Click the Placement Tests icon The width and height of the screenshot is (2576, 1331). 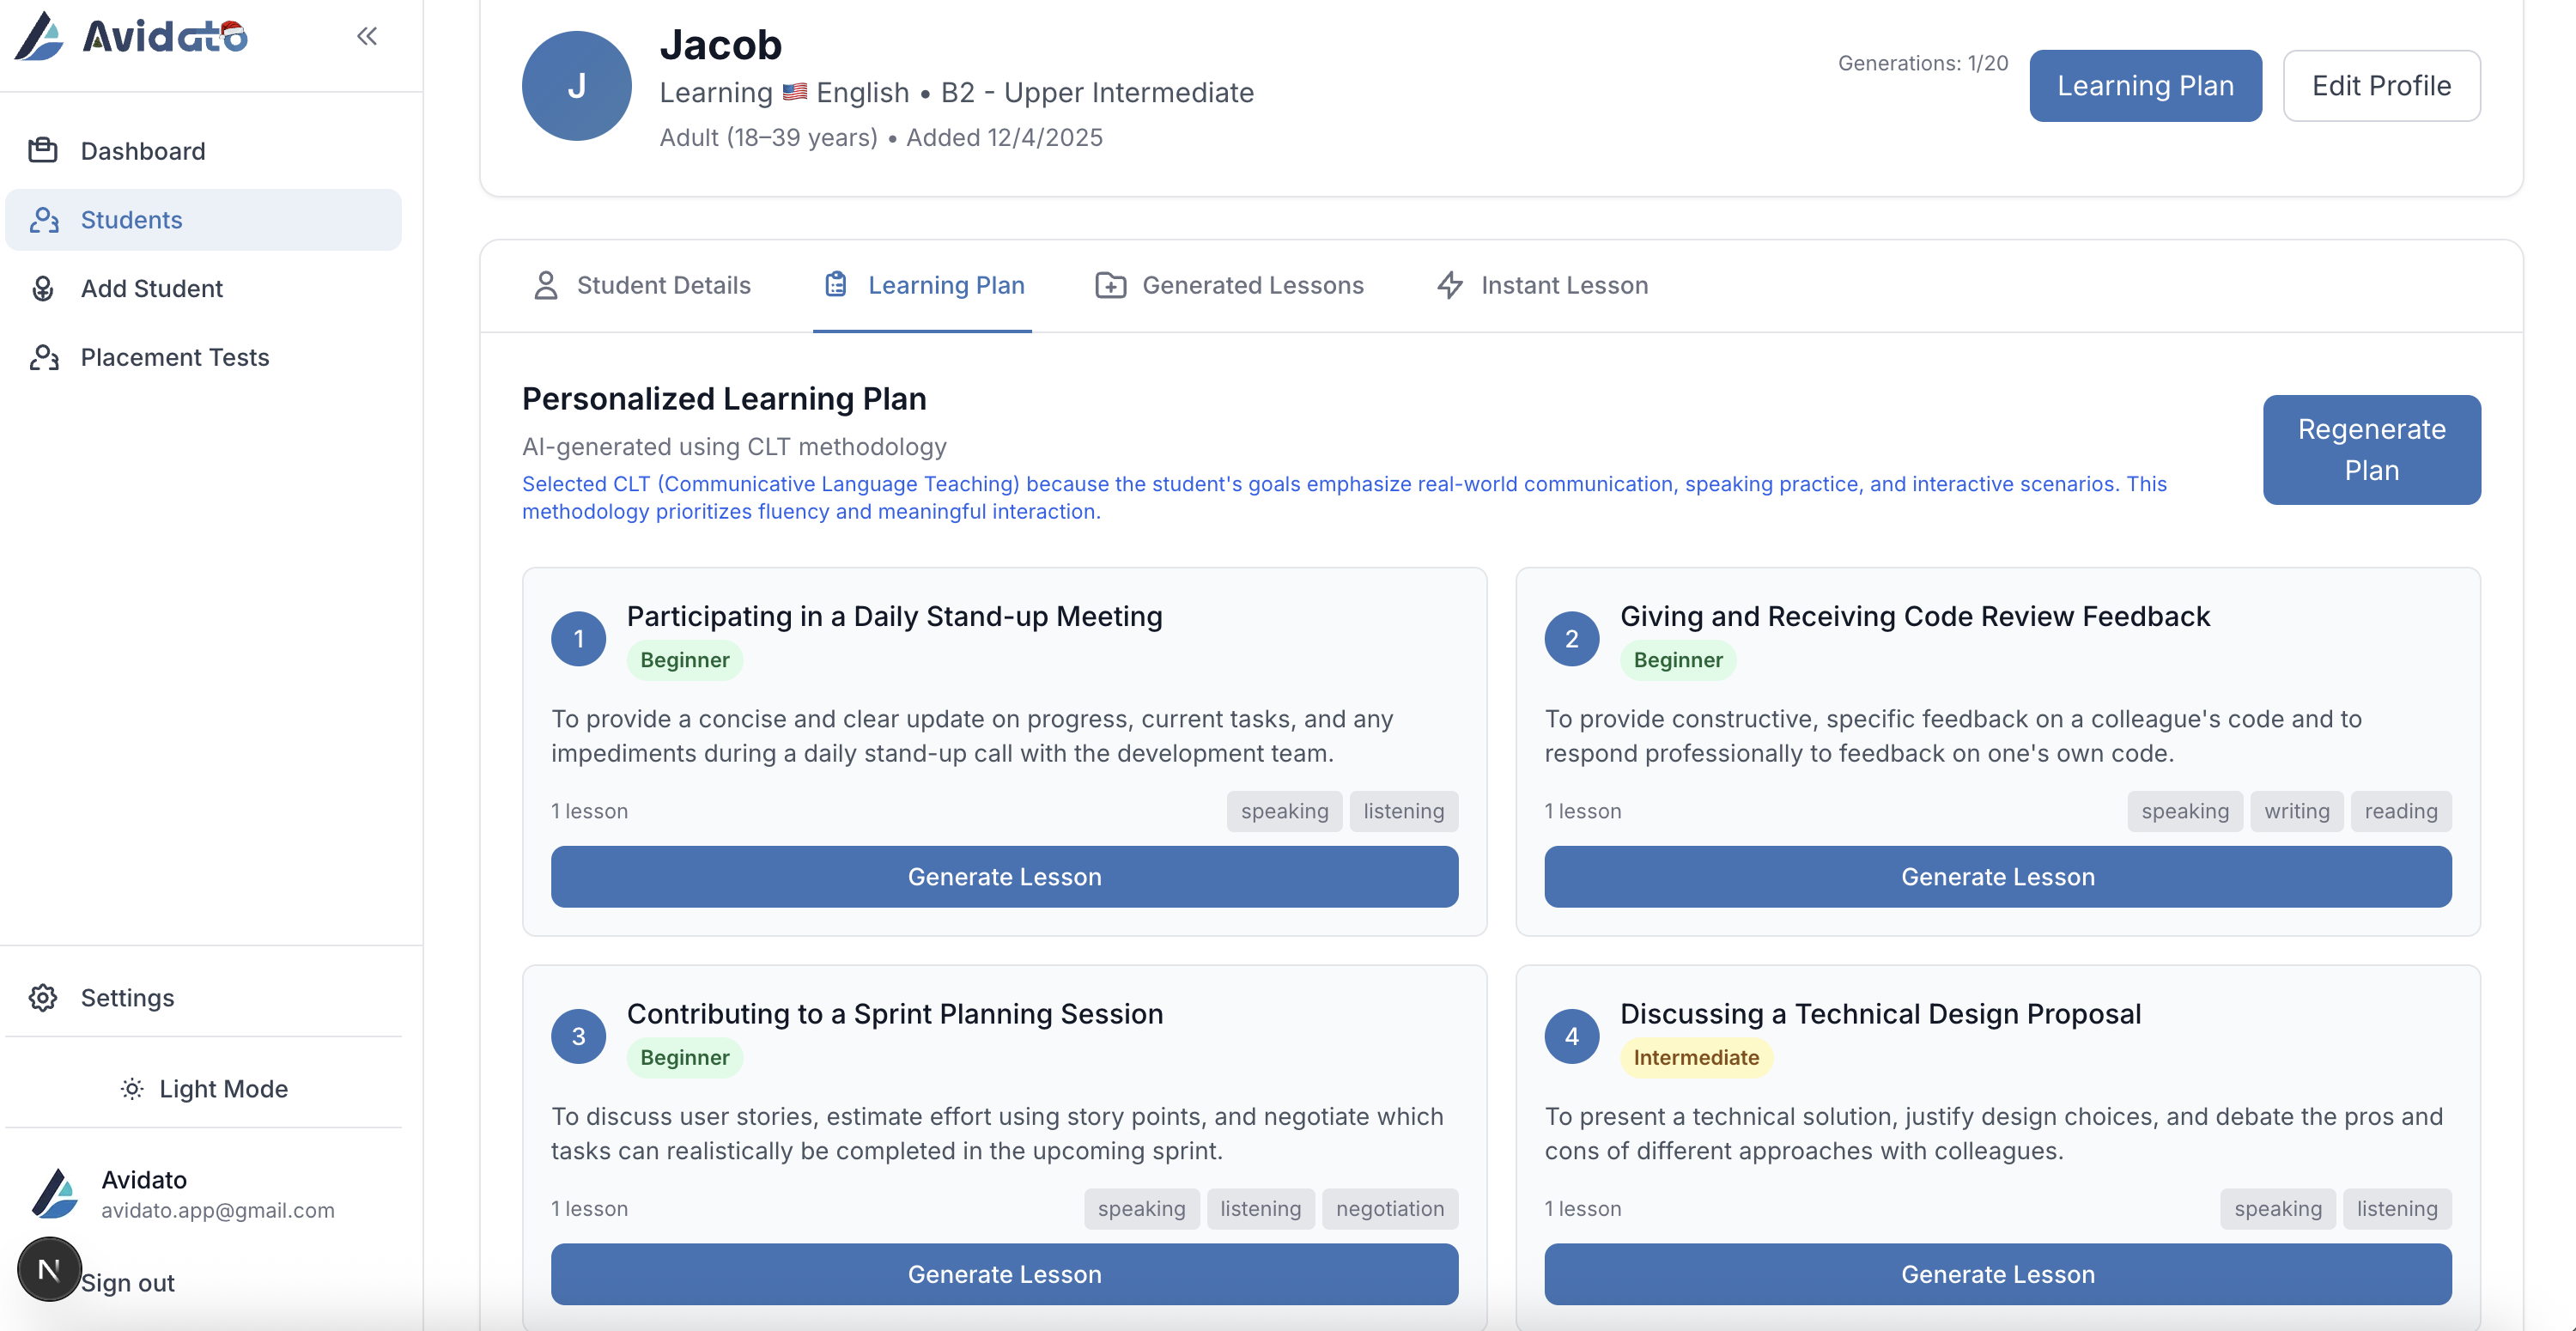tap(43, 358)
